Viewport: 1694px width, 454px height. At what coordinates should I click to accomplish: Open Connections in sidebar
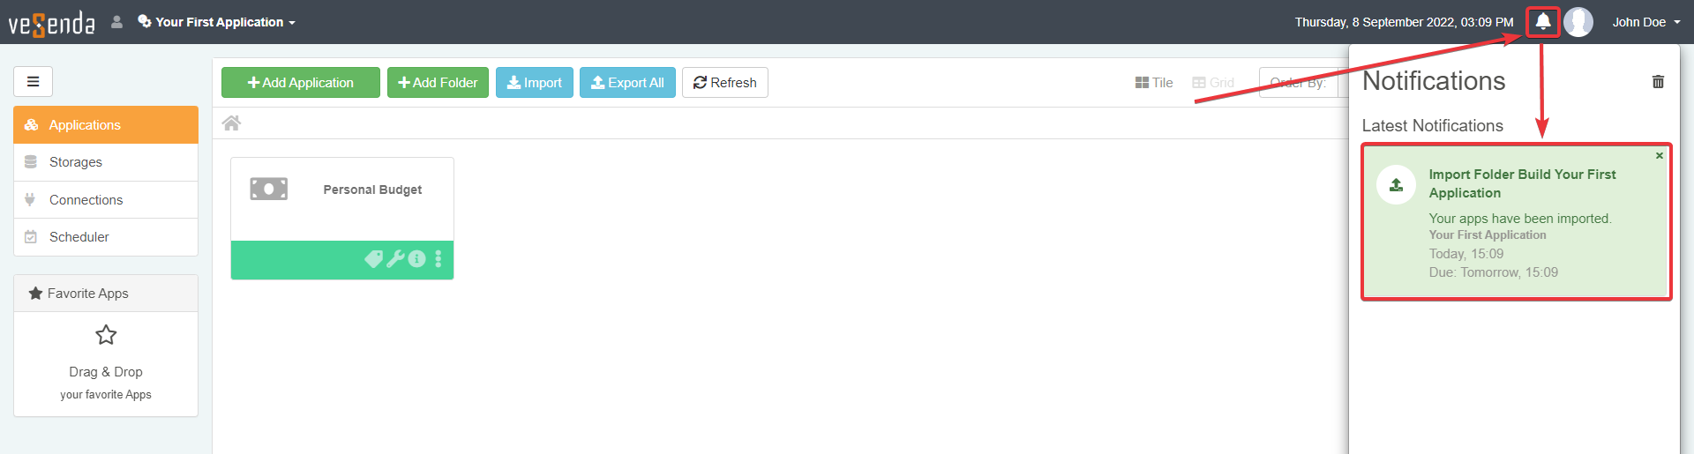pyautogui.click(x=86, y=200)
